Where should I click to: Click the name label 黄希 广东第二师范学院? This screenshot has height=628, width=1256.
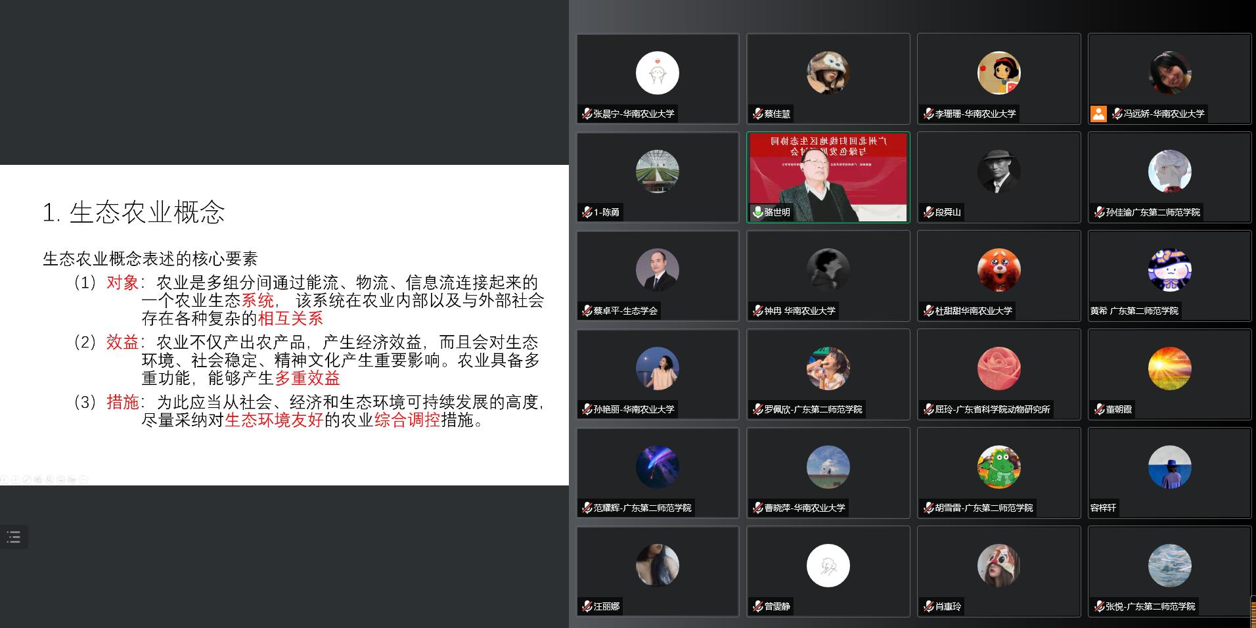[x=1134, y=311]
